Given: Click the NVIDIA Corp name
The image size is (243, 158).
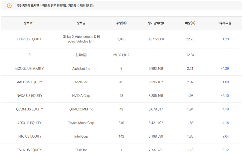Looking at the screenshot, I should [81, 96].
